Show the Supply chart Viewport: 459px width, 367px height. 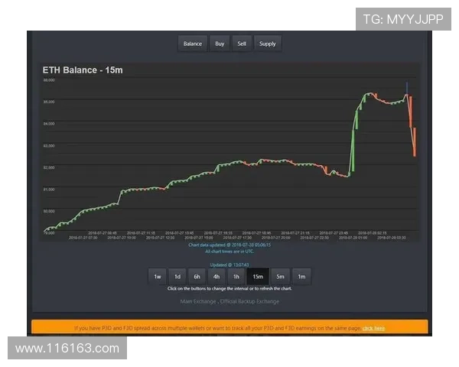268,44
